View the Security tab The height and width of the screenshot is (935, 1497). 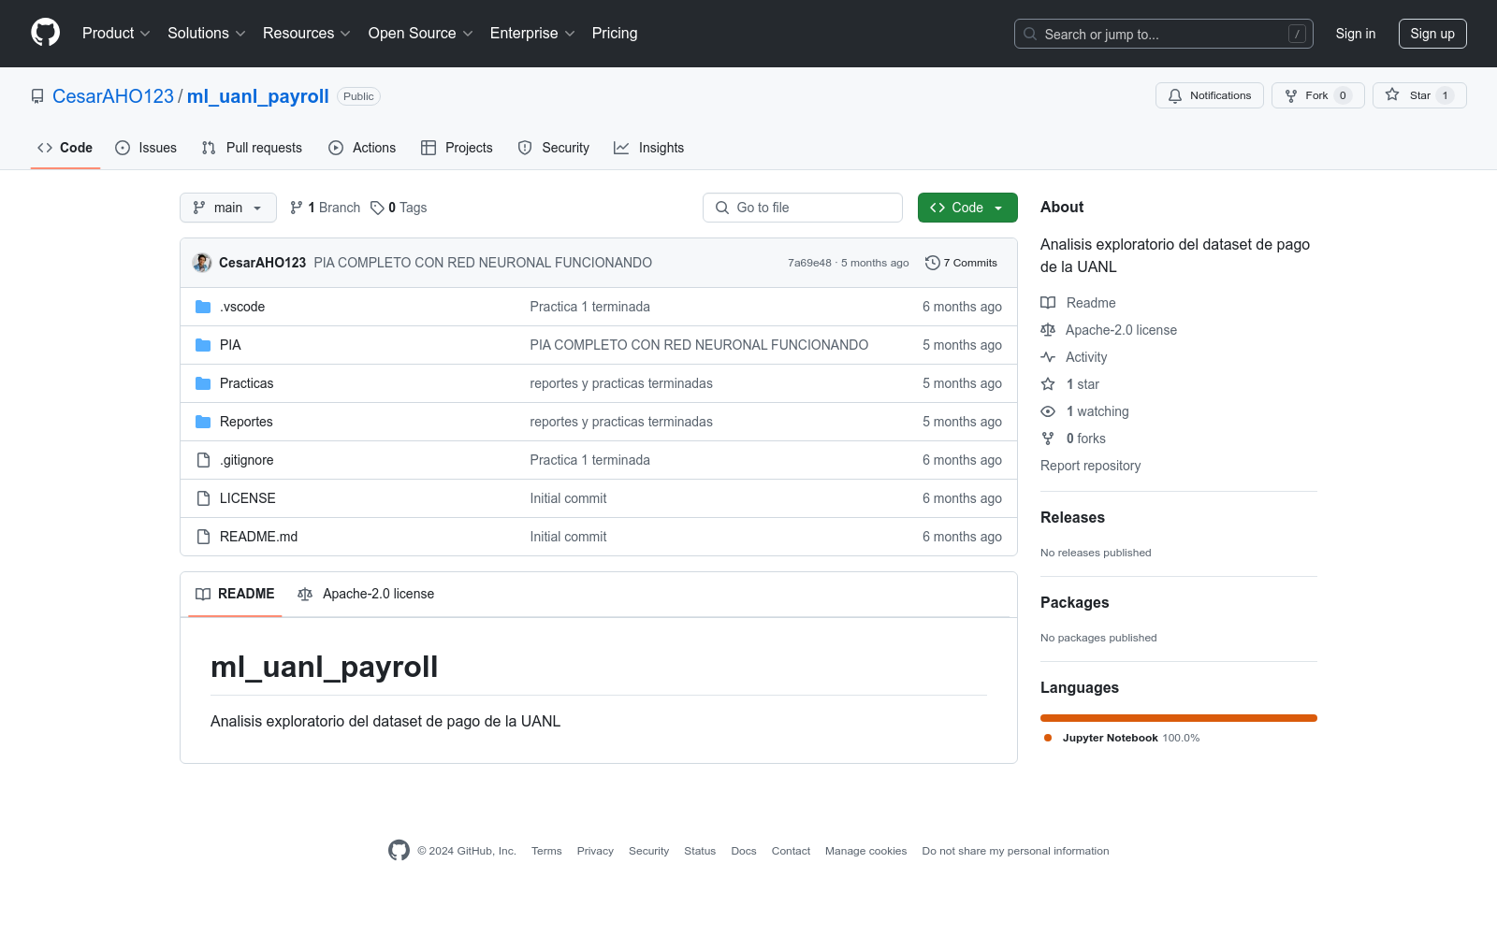(x=554, y=148)
